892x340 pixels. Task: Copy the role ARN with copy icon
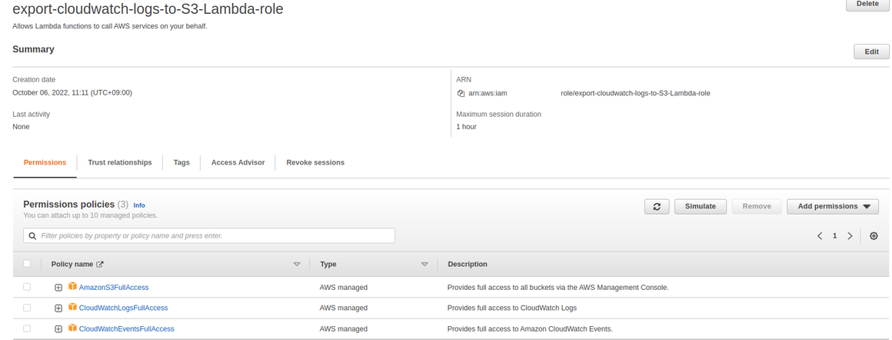tap(461, 93)
